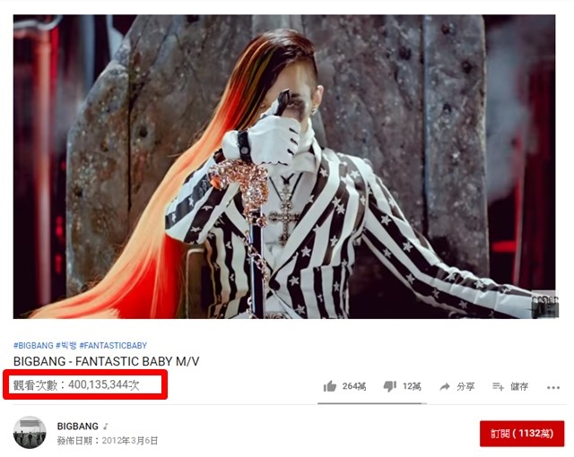Click the music note badge beside BIGBANG
The image size is (574, 457).
106,427
